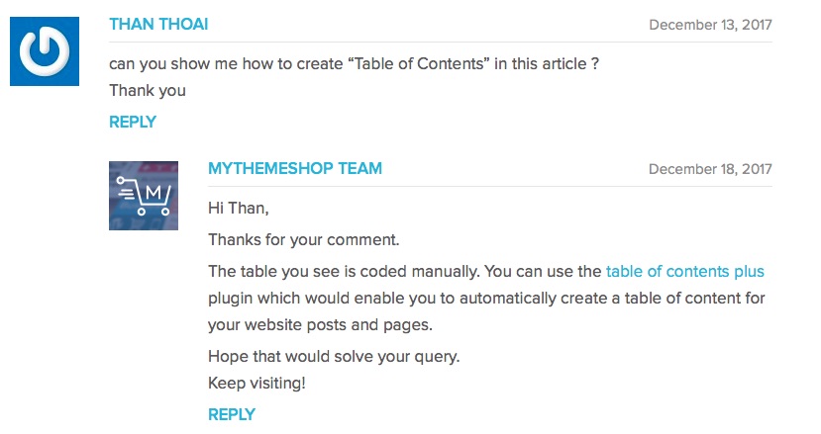Click the 'Hi Than,' greeting text
This screenshot has height=434, width=821.
pyautogui.click(x=239, y=209)
